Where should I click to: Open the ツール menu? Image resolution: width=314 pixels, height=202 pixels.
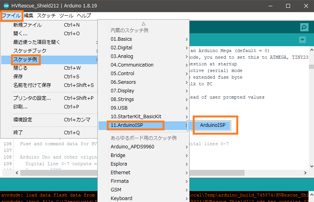pos(66,16)
